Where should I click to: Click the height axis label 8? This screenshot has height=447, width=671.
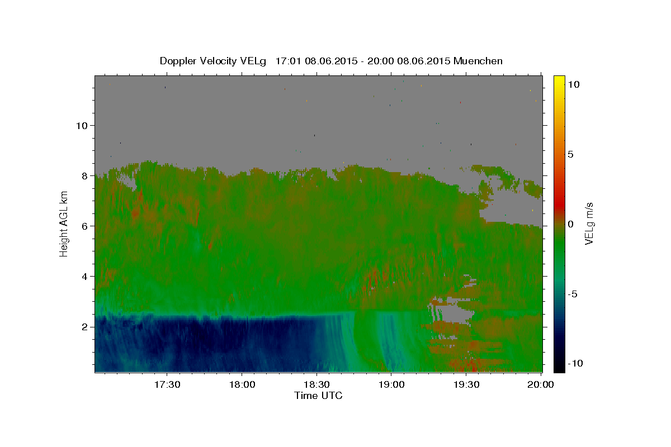coord(85,175)
